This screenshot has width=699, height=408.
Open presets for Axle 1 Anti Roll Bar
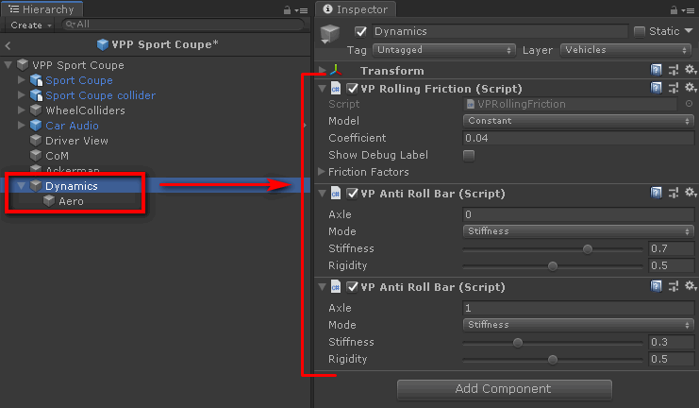click(674, 286)
